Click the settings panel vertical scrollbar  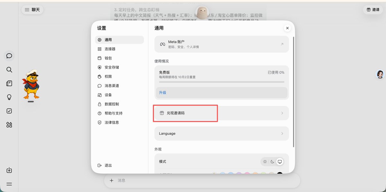[x=293, y=92]
